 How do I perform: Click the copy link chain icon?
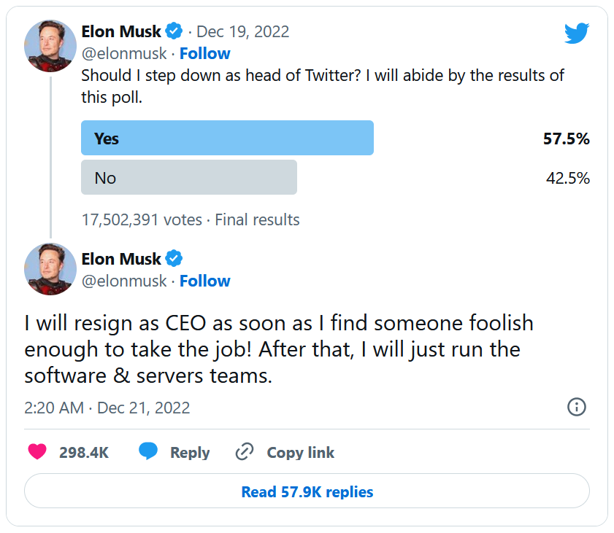coord(244,452)
